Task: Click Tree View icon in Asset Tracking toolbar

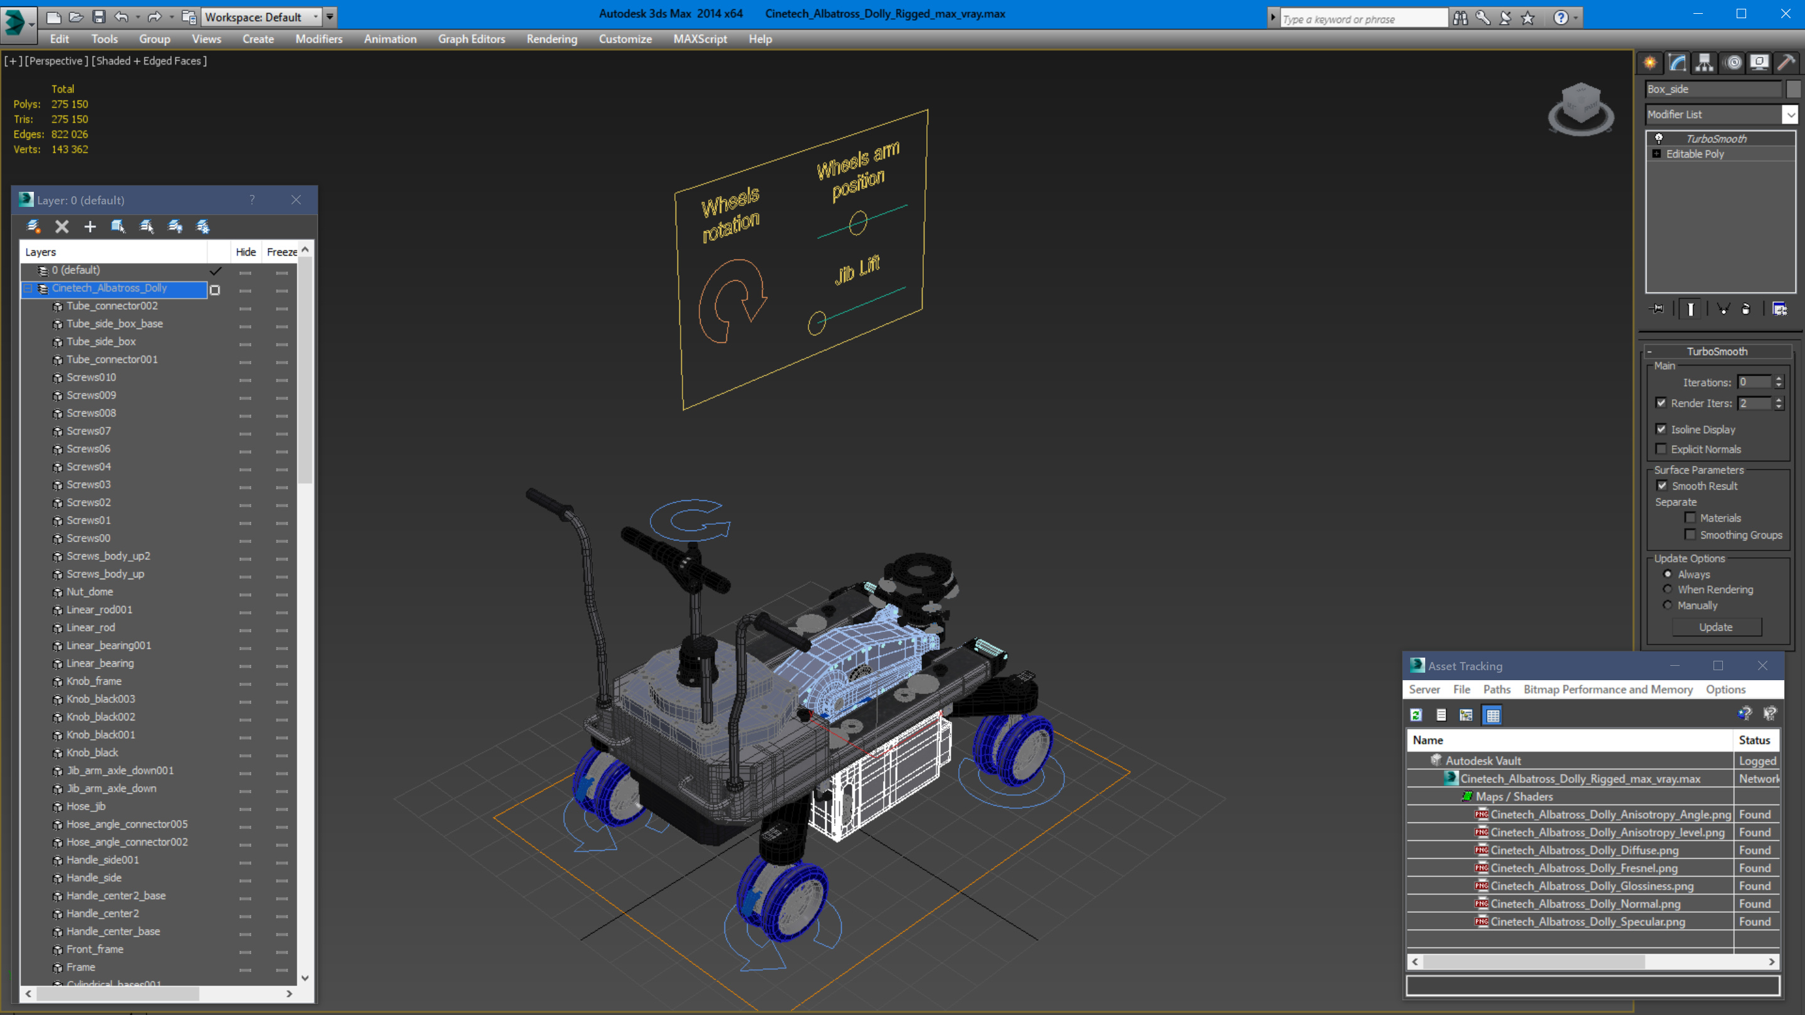Action: pos(1466,715)
